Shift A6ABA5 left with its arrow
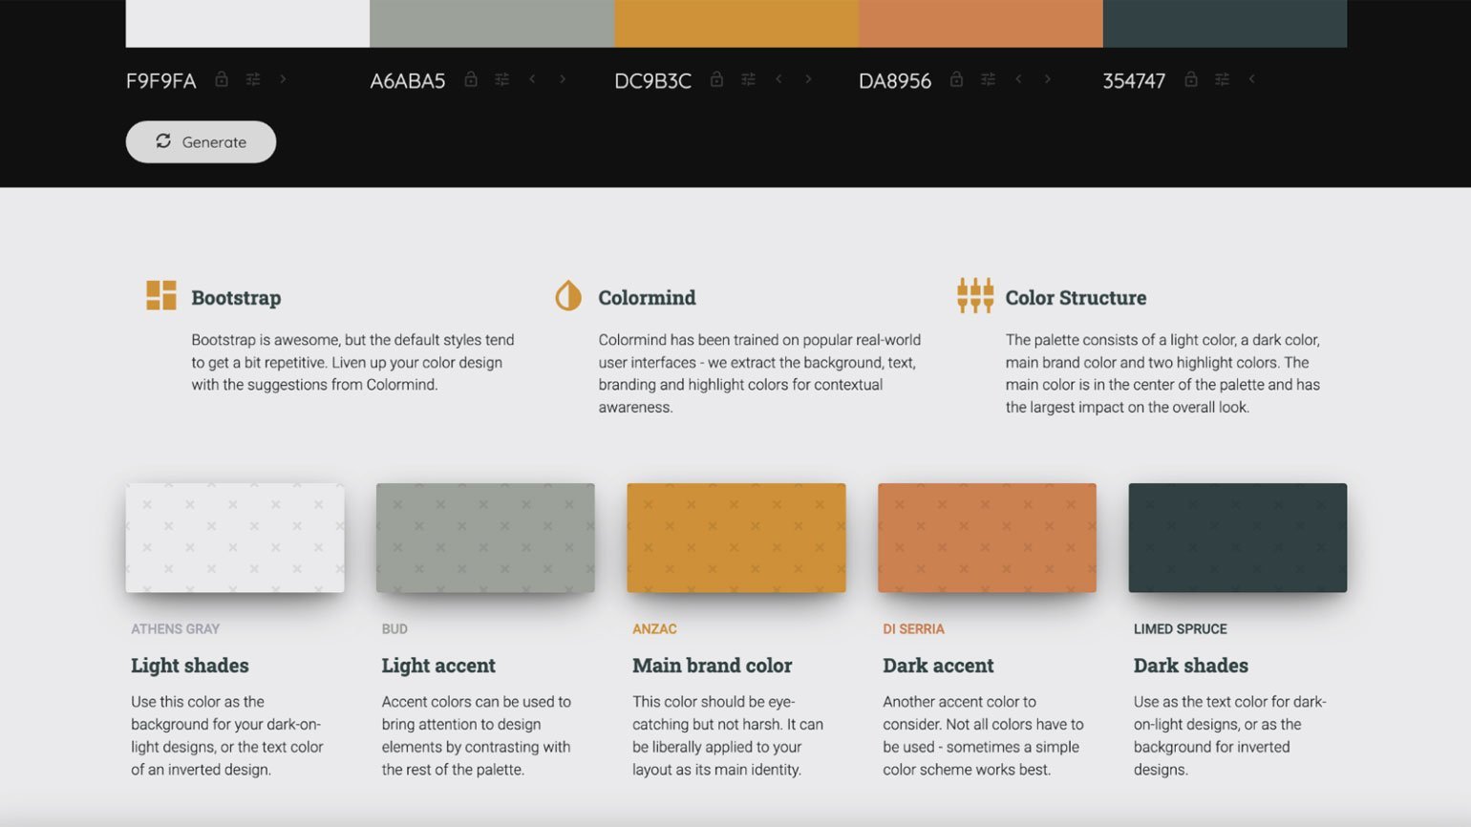This screenshot has height=827, width=1471. click(532, 79)
